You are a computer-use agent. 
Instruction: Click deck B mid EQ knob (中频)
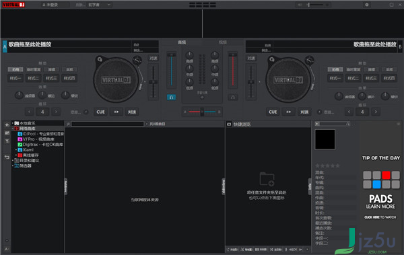(215, 68)
